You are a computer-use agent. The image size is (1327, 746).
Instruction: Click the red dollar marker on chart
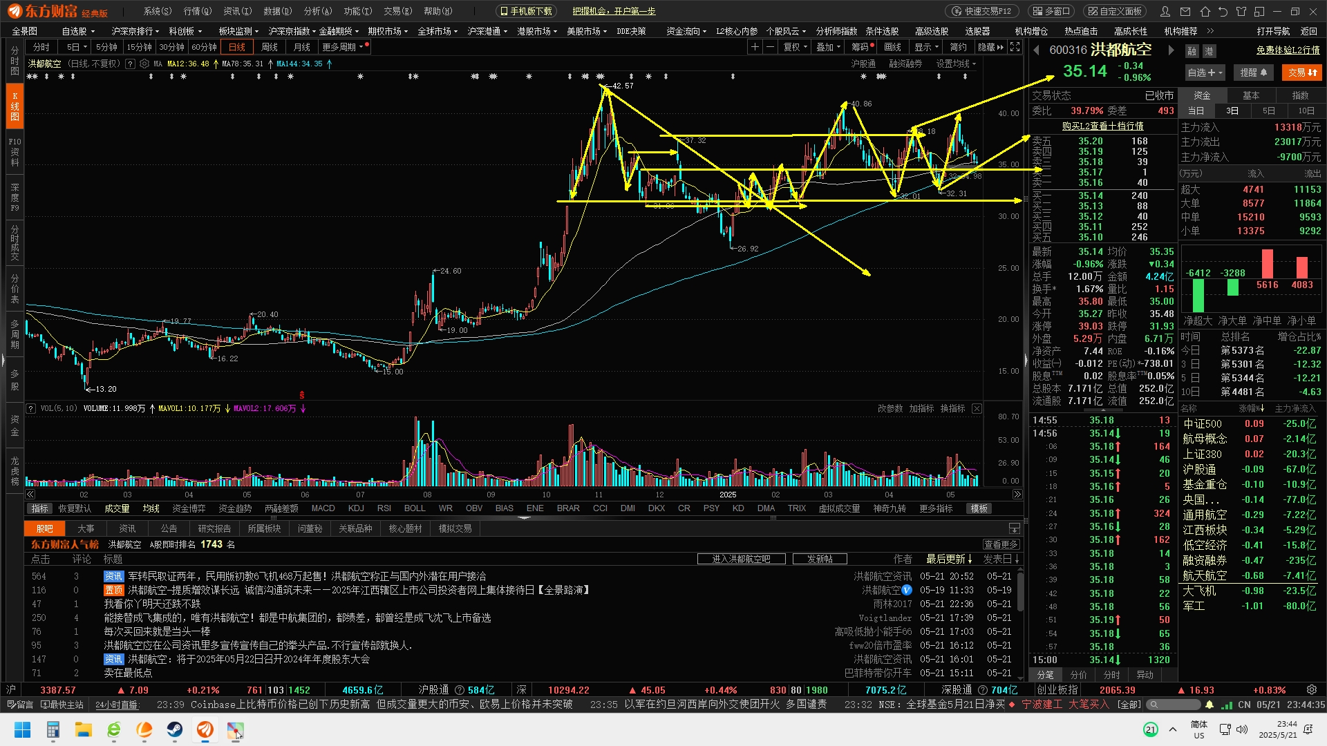pos(302,395)
